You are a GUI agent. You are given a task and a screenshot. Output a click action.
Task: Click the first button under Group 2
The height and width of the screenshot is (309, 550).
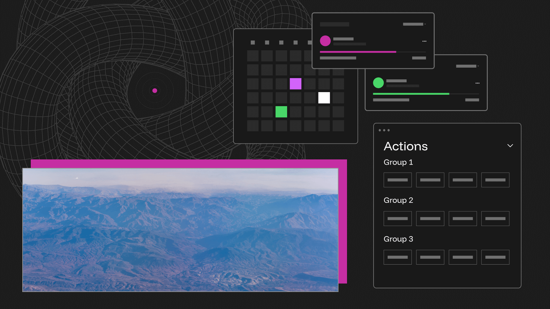click(x=397, y=219)
